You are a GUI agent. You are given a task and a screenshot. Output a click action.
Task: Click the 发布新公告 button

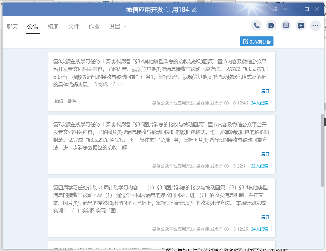coord(257,42)
